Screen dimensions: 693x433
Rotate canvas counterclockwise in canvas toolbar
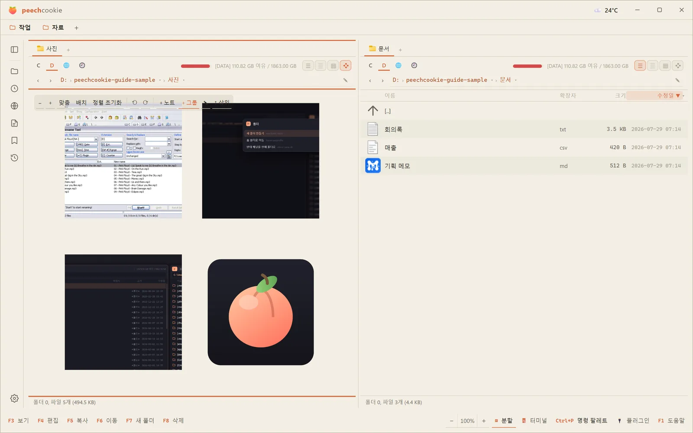[135, 103]
